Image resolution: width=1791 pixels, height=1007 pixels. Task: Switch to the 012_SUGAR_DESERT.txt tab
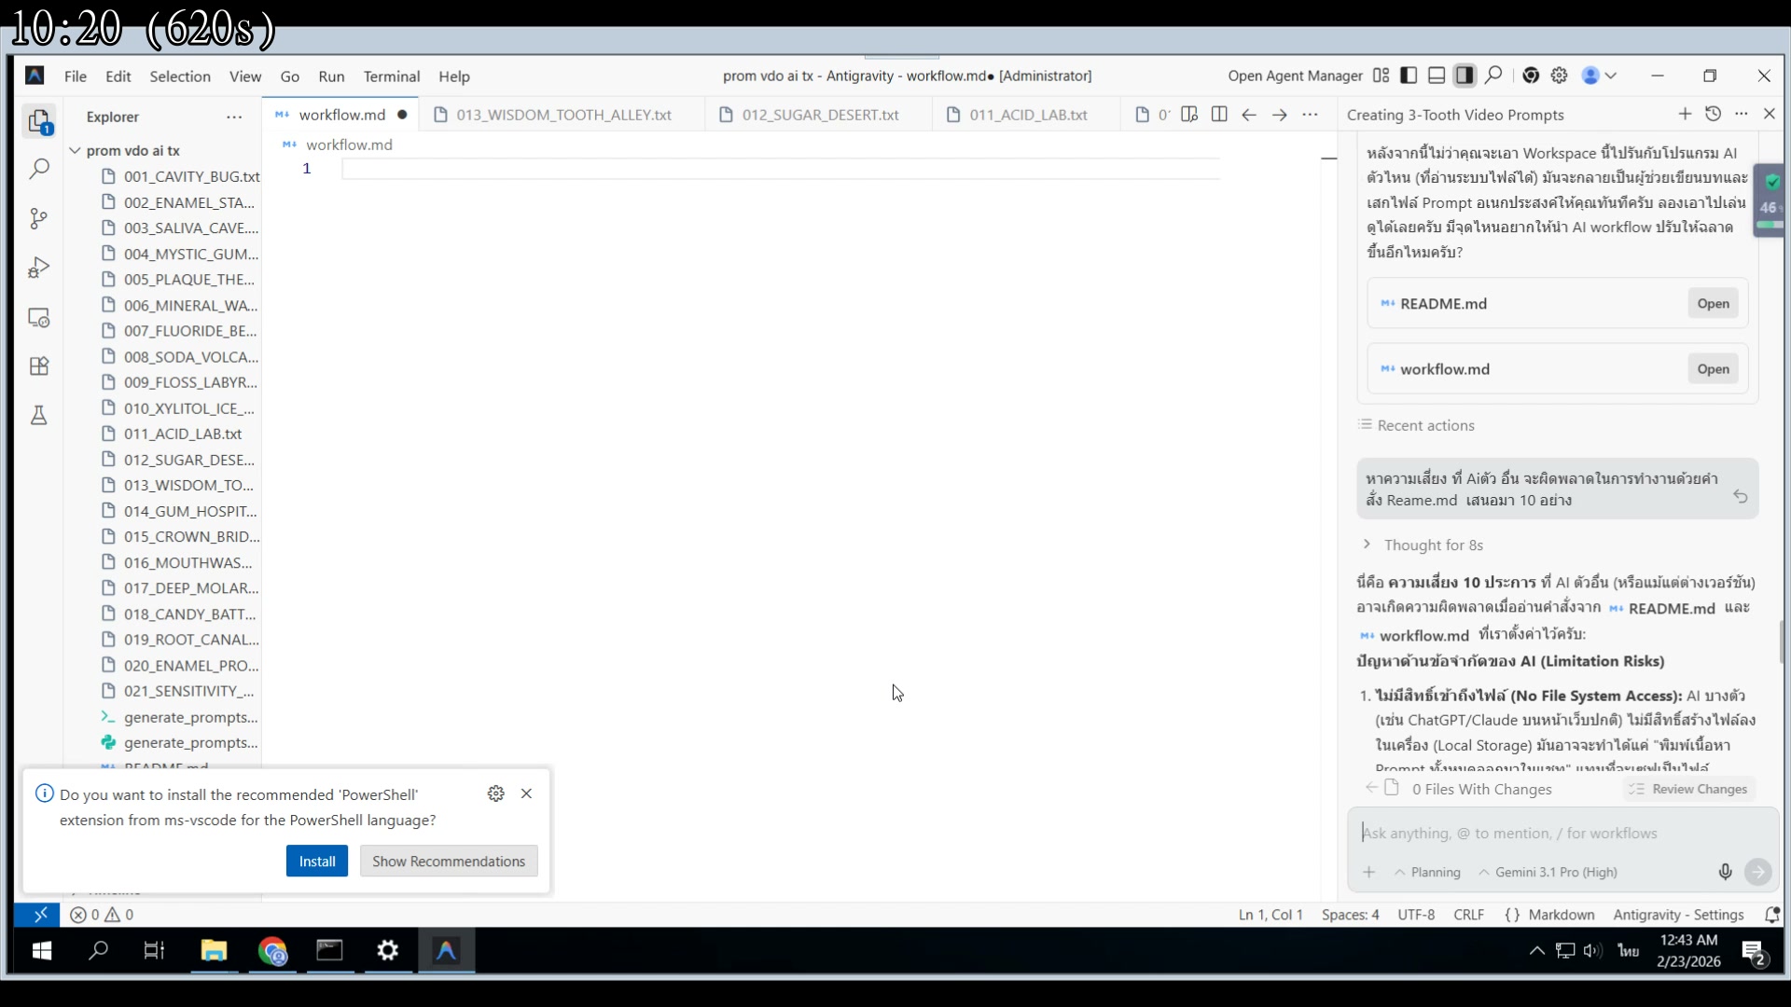click(x=819, y=114)
